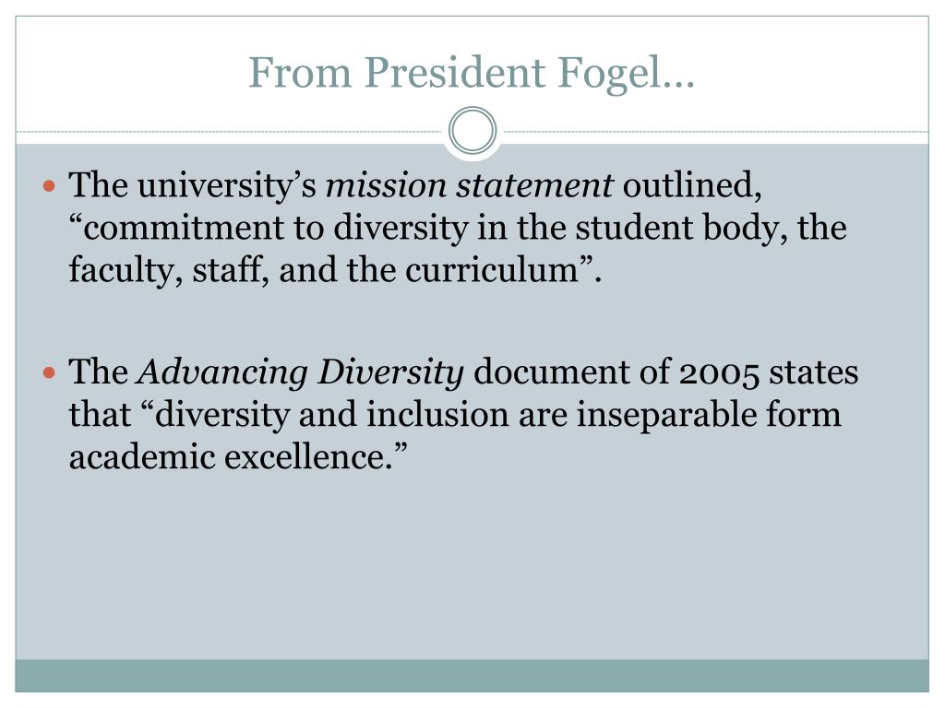
Task: Click the phrase 'commitment to diversity'
Action: (x=275, y=229)
